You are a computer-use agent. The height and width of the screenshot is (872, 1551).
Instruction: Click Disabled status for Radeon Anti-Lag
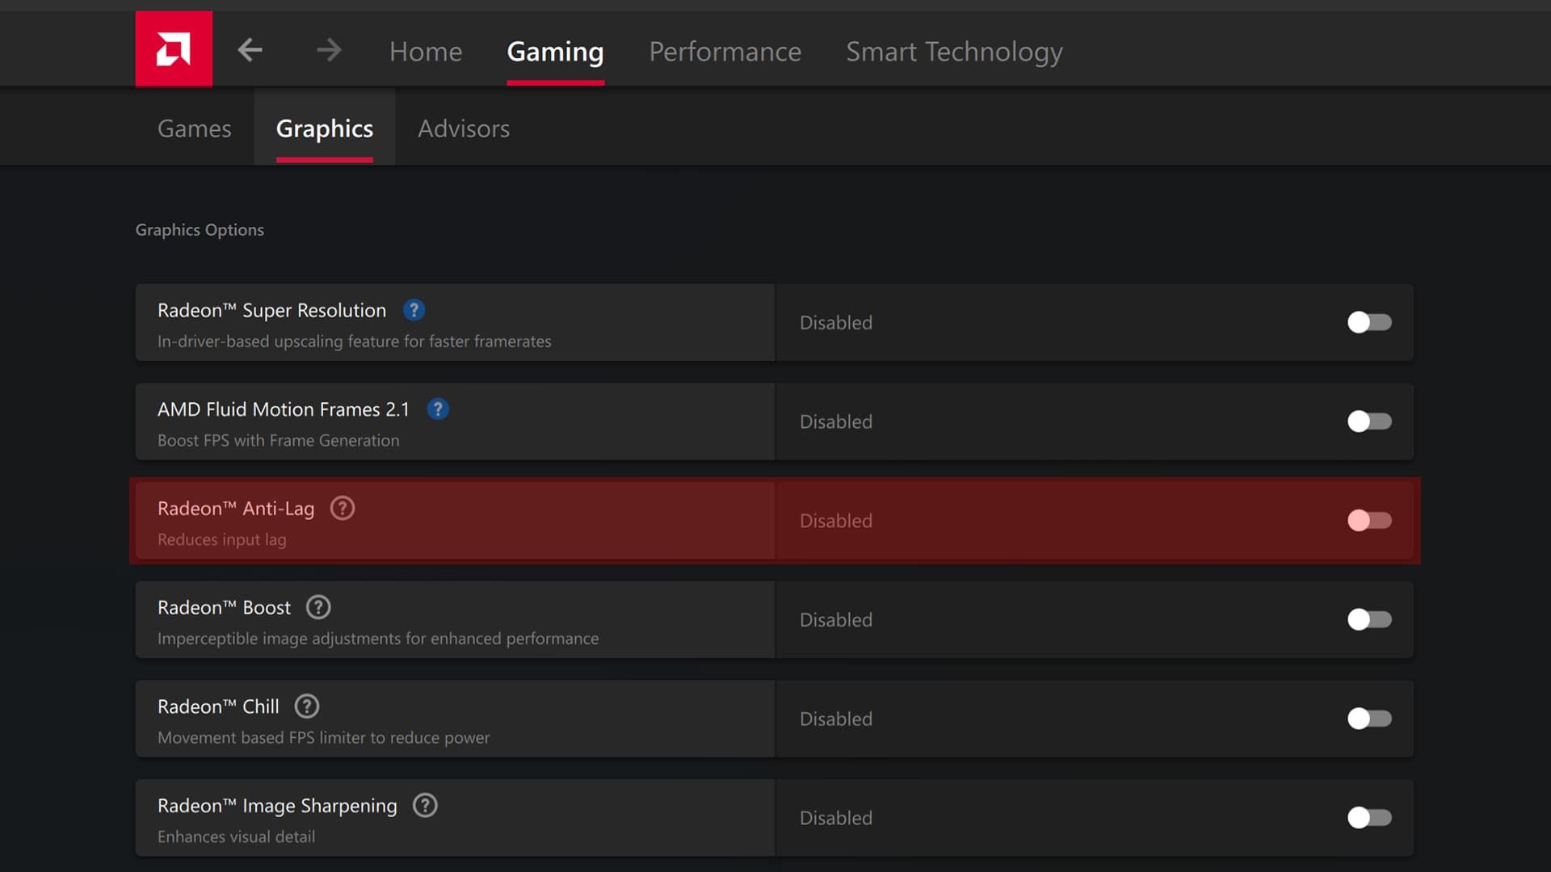(x=836, y=521)
